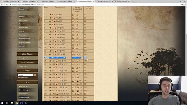Click the browser address bar URL
Screen dimensions: 187x105
31,5
